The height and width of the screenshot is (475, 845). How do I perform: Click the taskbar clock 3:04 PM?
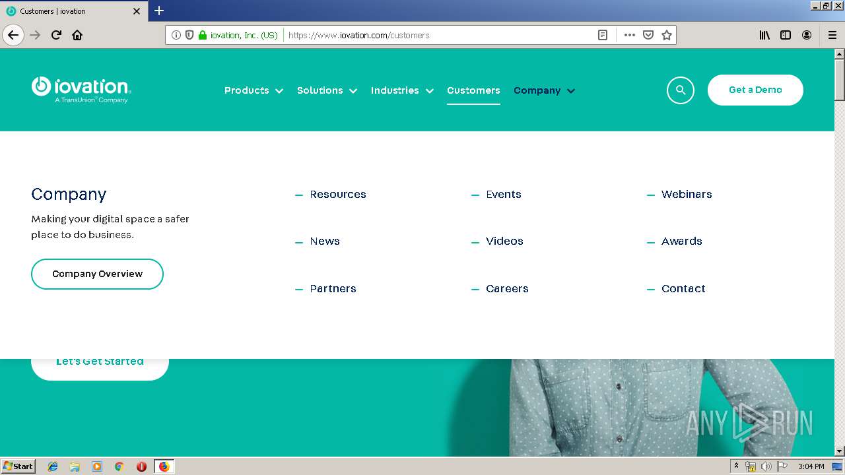[x=811, y=466]
